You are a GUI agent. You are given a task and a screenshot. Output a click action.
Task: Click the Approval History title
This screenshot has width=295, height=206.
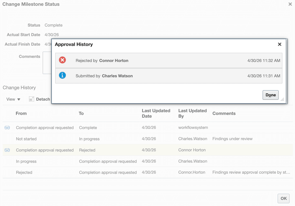coord(74,44)
